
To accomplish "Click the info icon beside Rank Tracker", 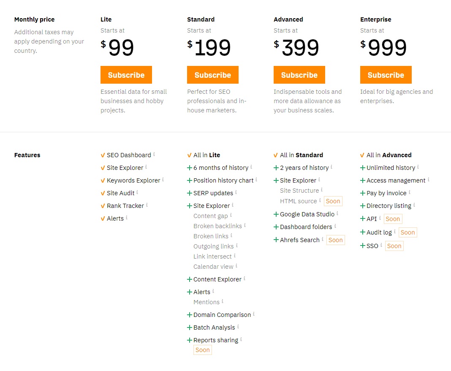I will click(147, 205).
